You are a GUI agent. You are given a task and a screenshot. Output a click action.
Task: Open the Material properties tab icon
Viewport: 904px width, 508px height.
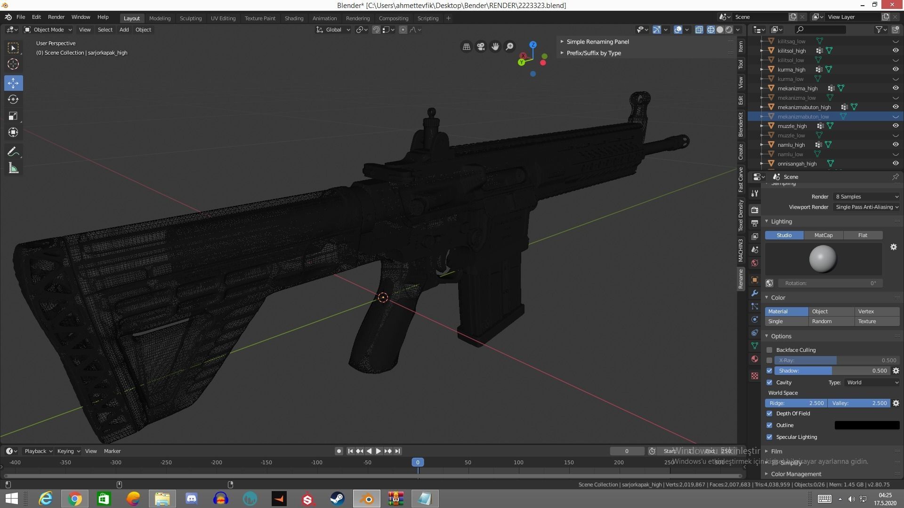pyautogui.click(x=755, y=359)
